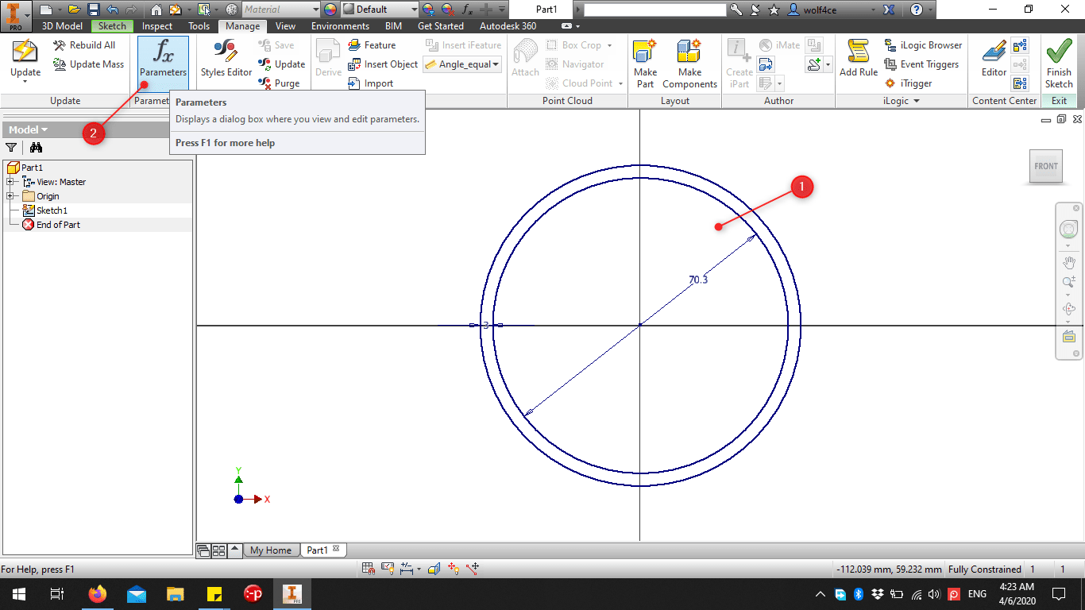
Task: Click Add Rule in iLogic
Action: point(859,60)
